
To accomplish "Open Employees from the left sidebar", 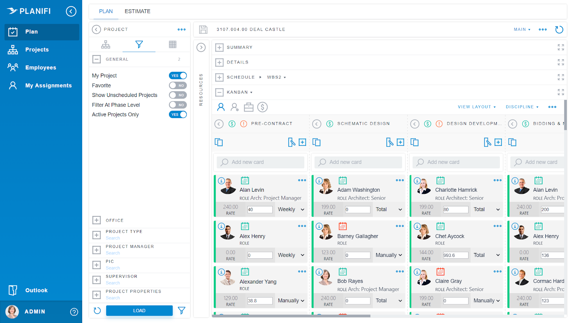I will [x=40, y=67].
